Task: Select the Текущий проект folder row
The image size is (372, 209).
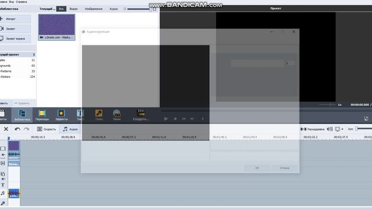Action: (x=18, y=55)
